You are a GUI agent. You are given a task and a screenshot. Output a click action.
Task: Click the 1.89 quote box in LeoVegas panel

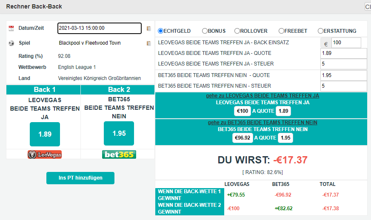[283, 111]
